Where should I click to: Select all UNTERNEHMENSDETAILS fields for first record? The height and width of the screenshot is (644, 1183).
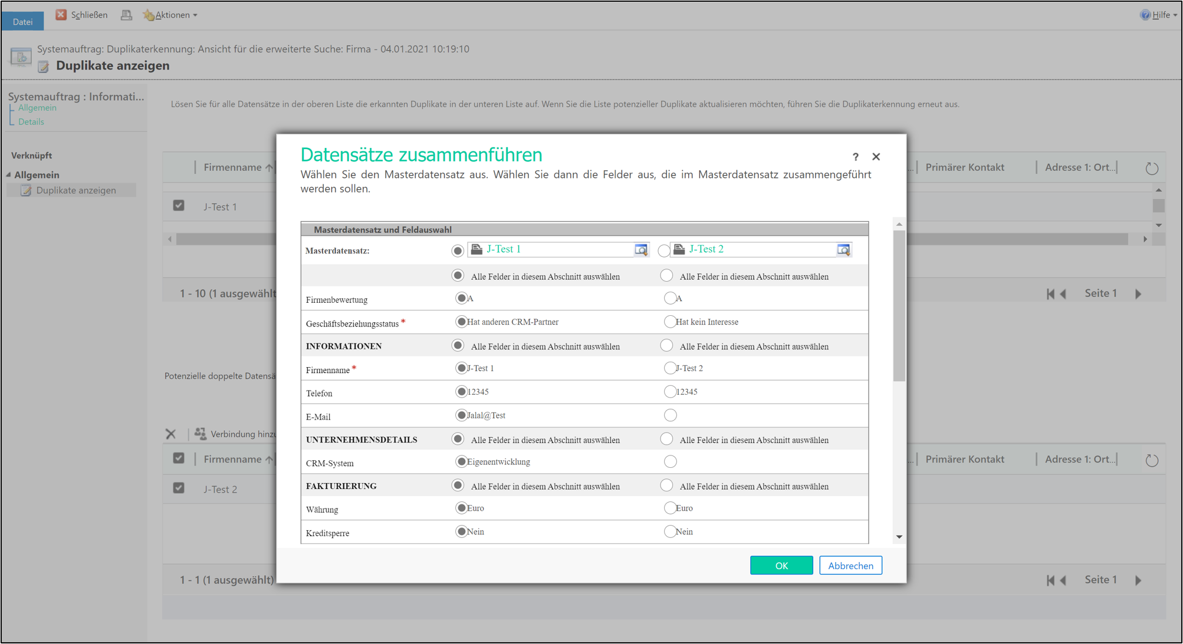click(x=458, y=440)
